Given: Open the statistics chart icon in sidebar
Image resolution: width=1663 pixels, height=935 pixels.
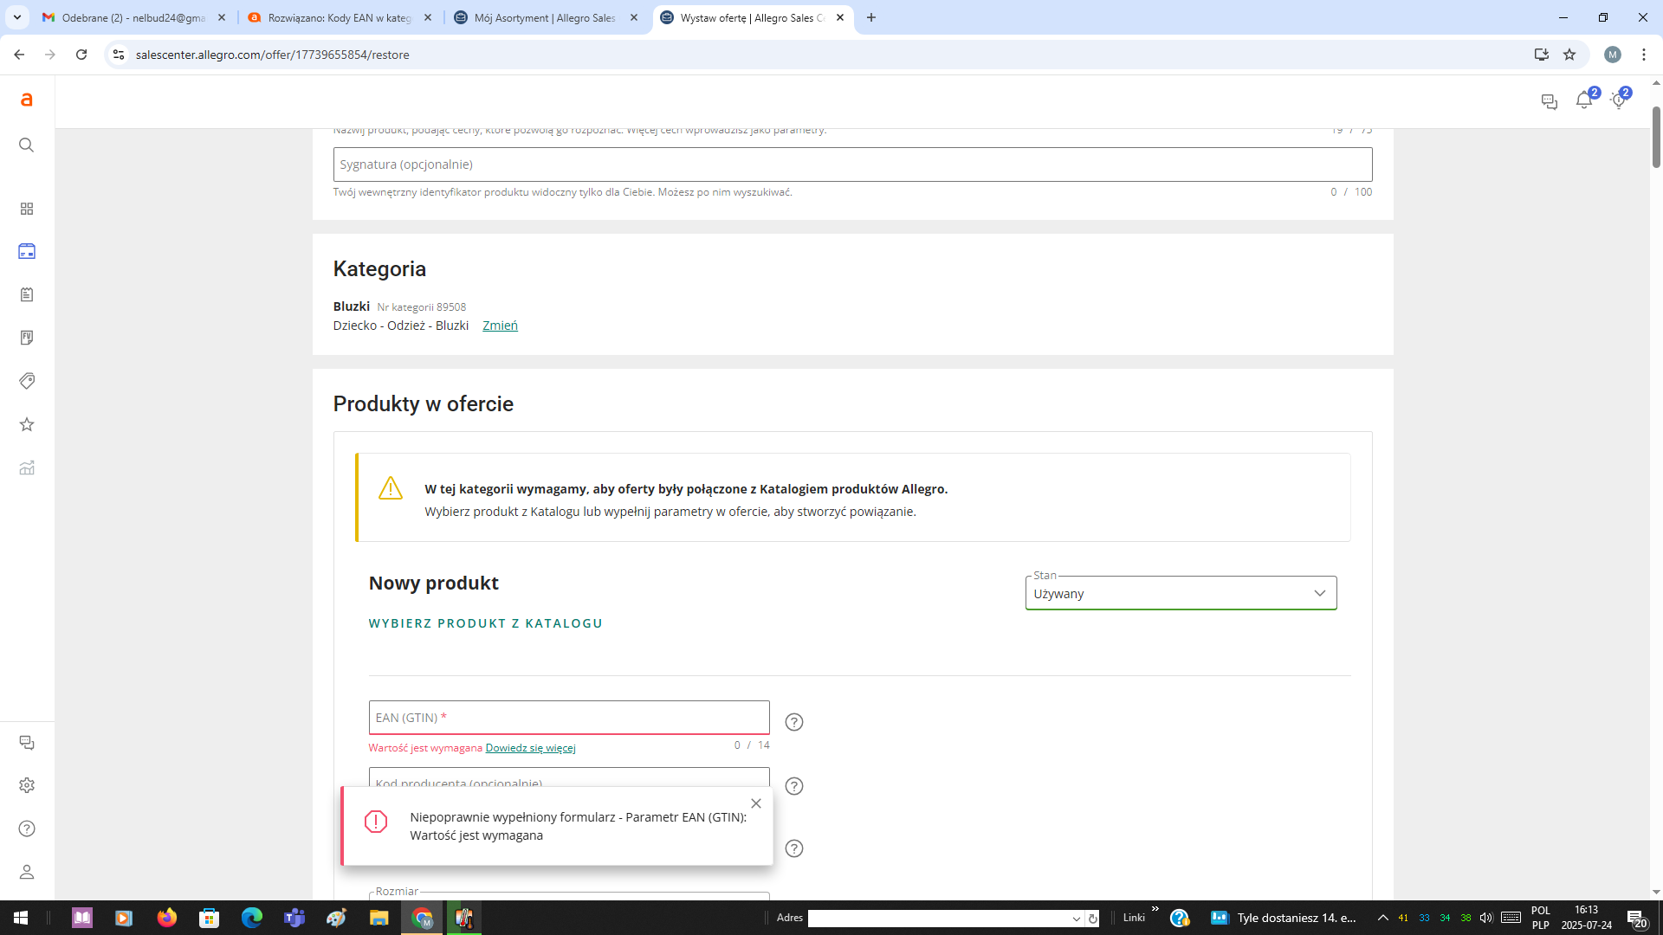Looking at the screenshot, I should click(x=27, y=467).
